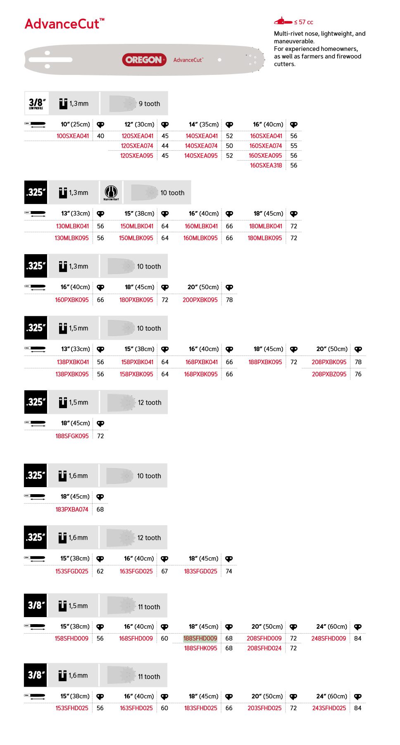
Task: Click the Narrow Kerf icon
Action: [x=111, y=192]
